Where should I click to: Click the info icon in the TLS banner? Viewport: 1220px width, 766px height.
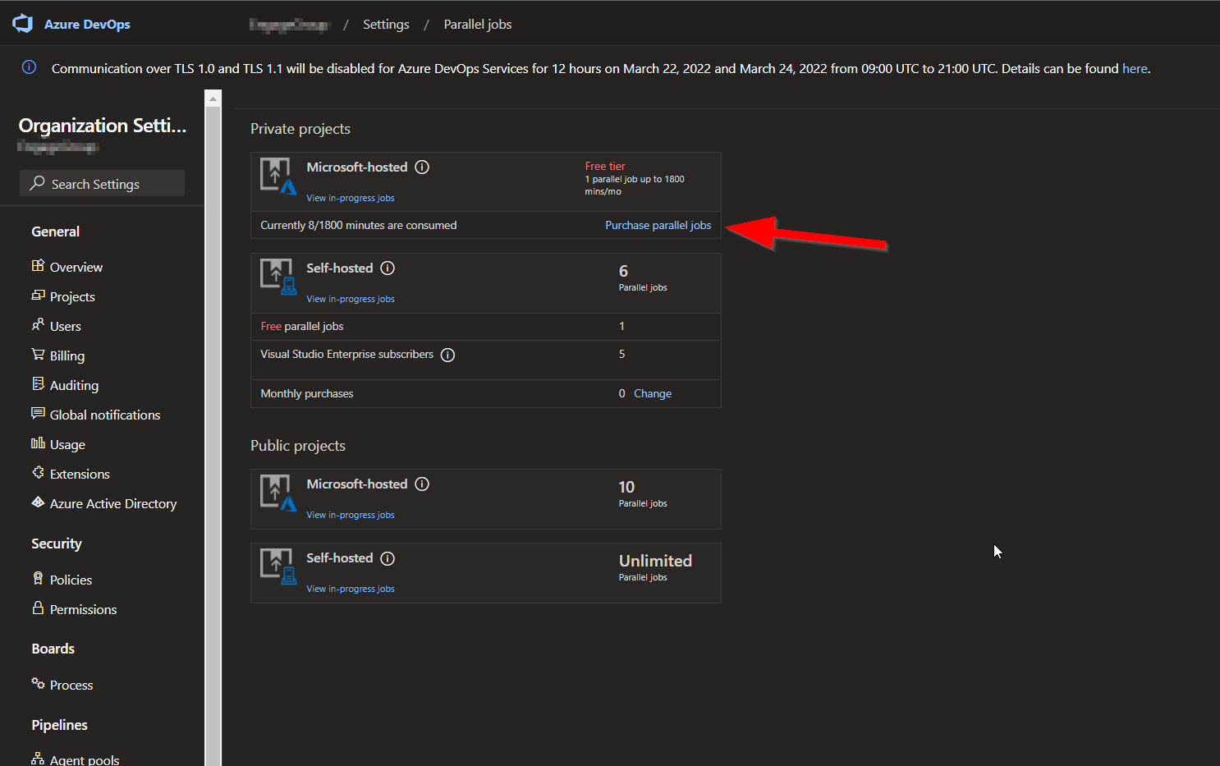coord(29,67)
